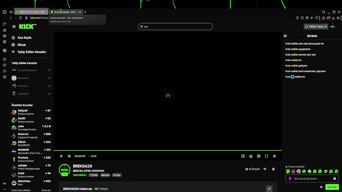Click the VALORANT category link under BREKSA28

tap(80, 175)
